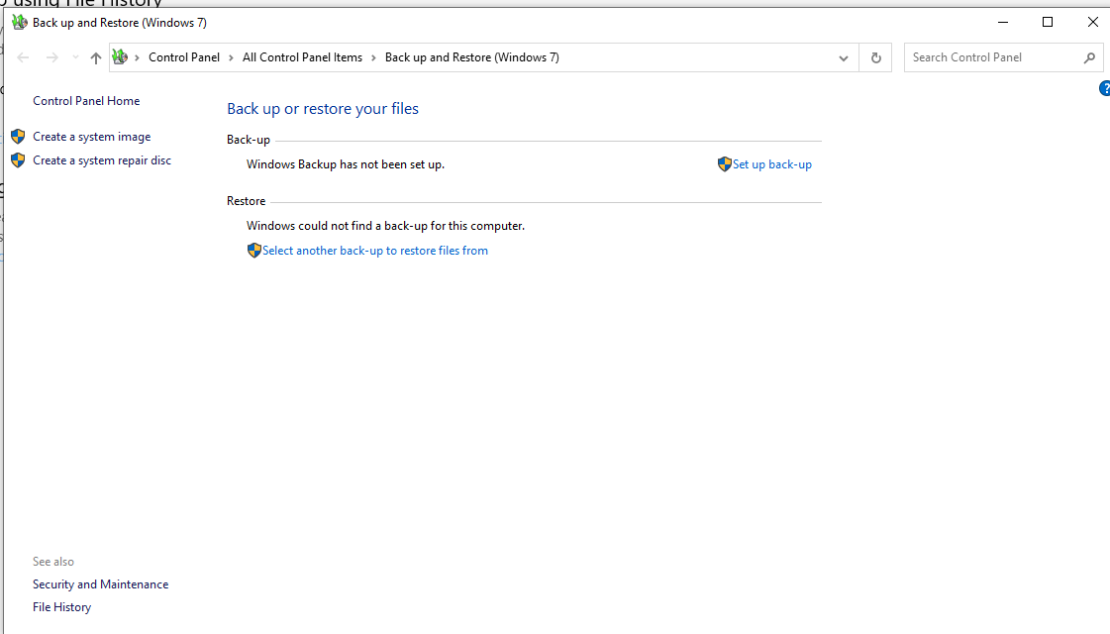
Task: Click the Forward navigation arrow
Action: click(x=51, y=57)
